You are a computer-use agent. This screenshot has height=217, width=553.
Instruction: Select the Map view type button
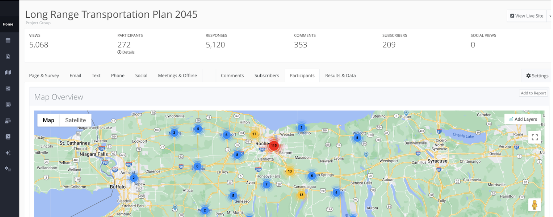pos(48,120)
